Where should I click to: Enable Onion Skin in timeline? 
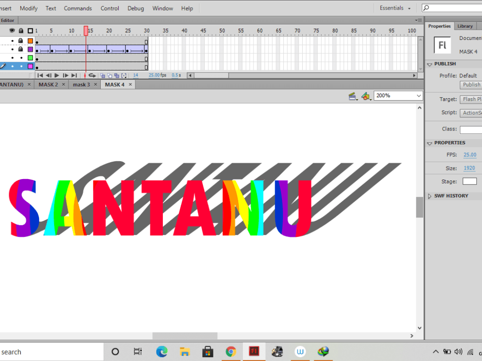[103, 76]
